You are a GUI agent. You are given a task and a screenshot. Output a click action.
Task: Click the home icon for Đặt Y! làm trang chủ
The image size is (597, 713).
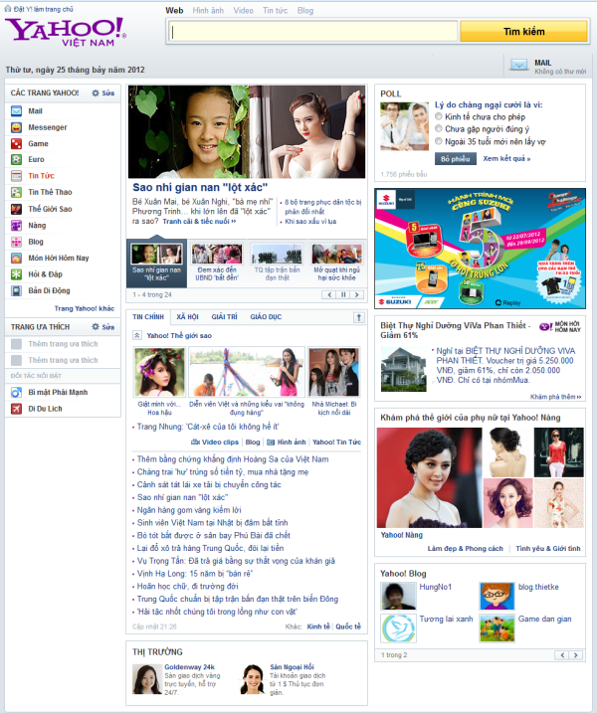[8, 9]
